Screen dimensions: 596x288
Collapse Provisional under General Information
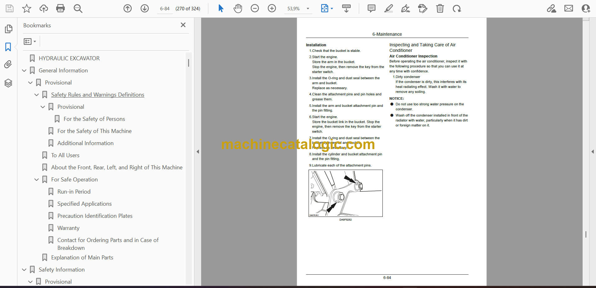point(30,83)
